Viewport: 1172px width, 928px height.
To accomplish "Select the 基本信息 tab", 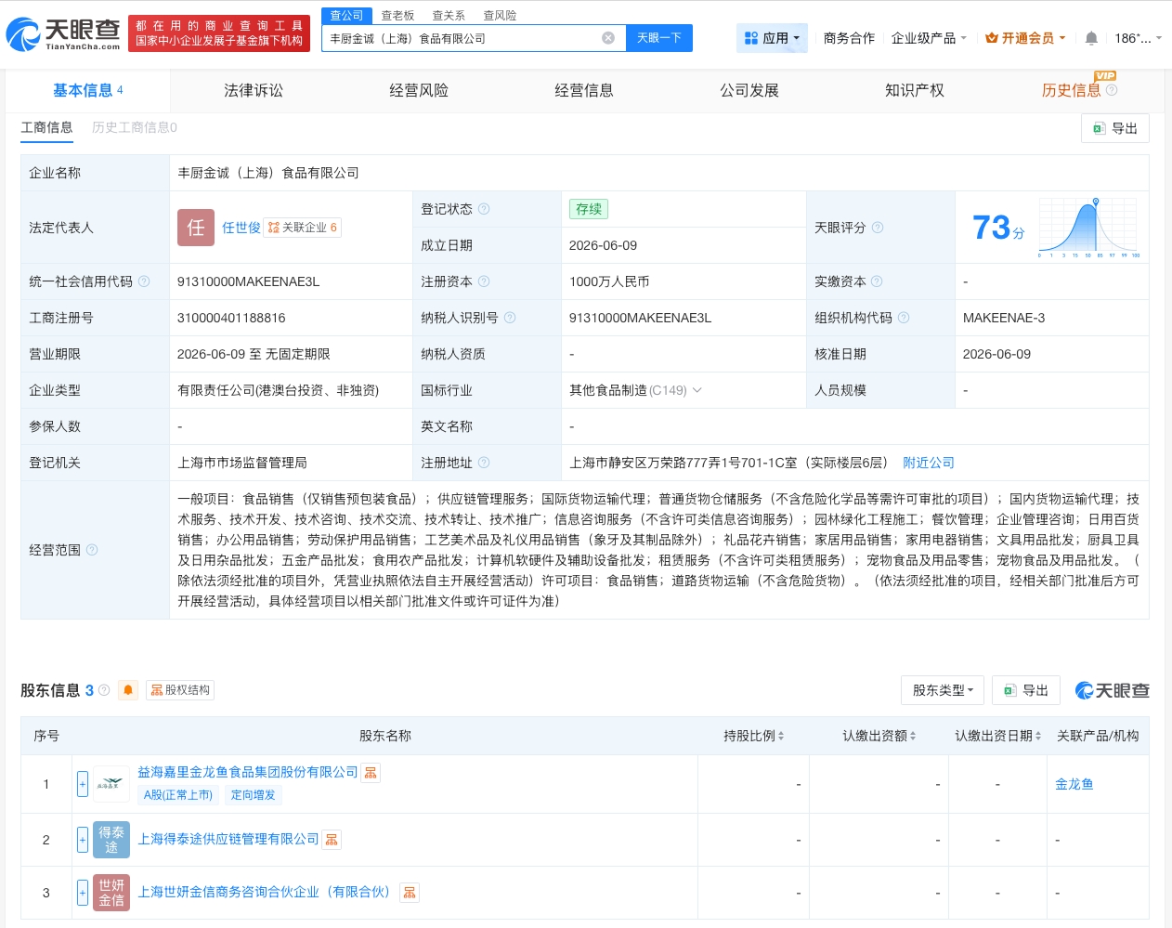I will 87,90.
